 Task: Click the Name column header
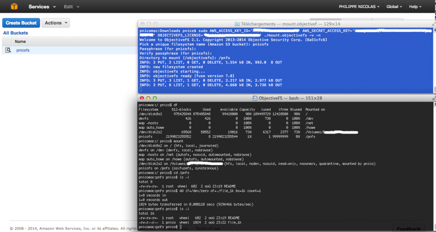(x=20, y=42)
